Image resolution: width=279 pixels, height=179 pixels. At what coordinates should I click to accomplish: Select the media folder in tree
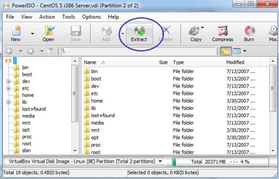28,116
